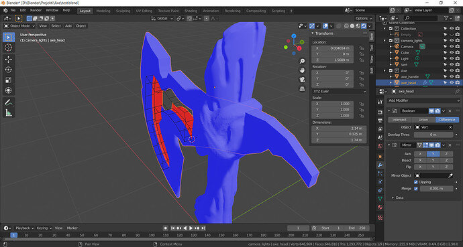This screenshot has height=247, width=463.
Task: Toggle Clipping checkbox in Mirror modifier
Action: click(416, 182)
